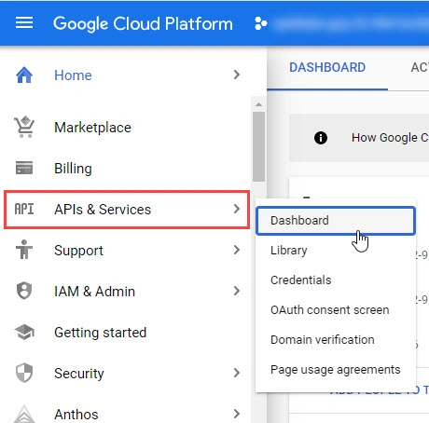This screenshot has height=423, width=429.
Task: Click the project selector dots icon
Action: point(260,23)
